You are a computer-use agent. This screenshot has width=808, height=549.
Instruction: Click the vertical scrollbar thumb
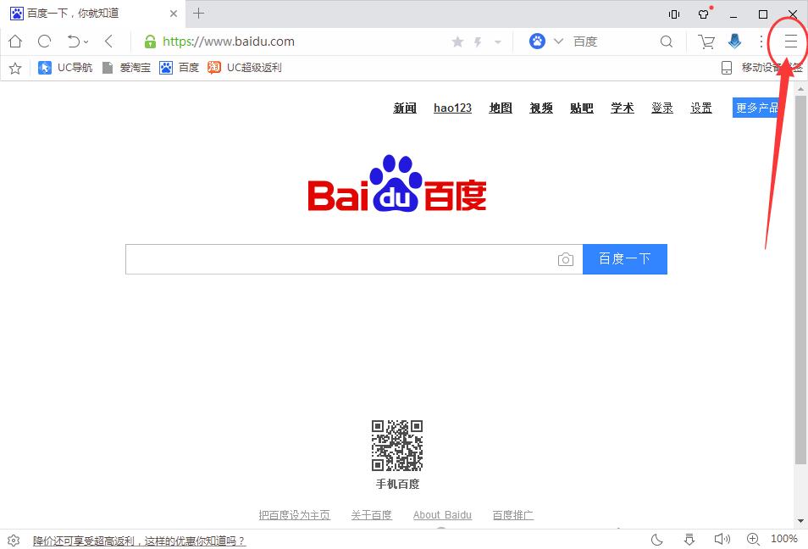800,280
